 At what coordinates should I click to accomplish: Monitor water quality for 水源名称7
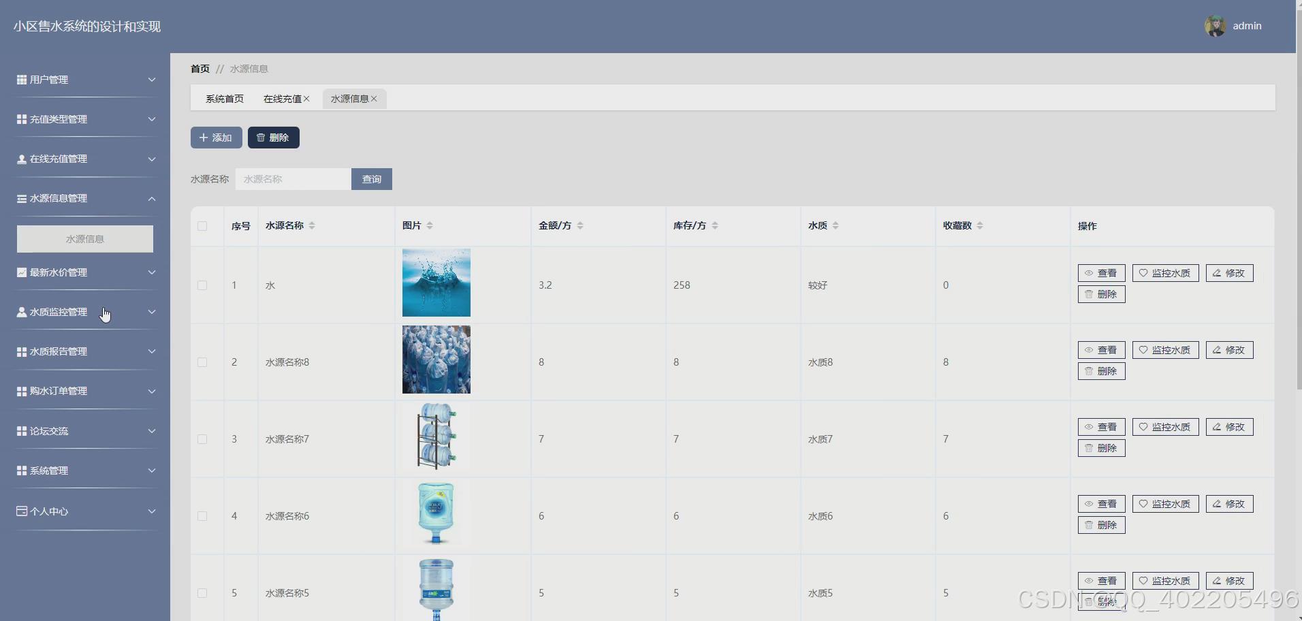[x=1165, y=427]
